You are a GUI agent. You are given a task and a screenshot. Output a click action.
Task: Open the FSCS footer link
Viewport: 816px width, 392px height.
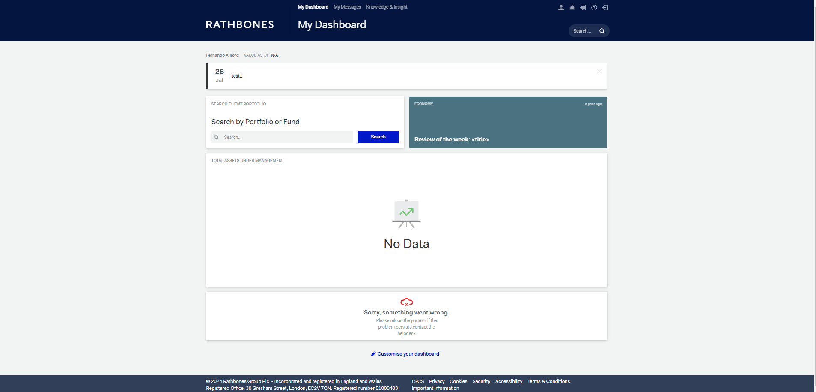pos(417,381)
